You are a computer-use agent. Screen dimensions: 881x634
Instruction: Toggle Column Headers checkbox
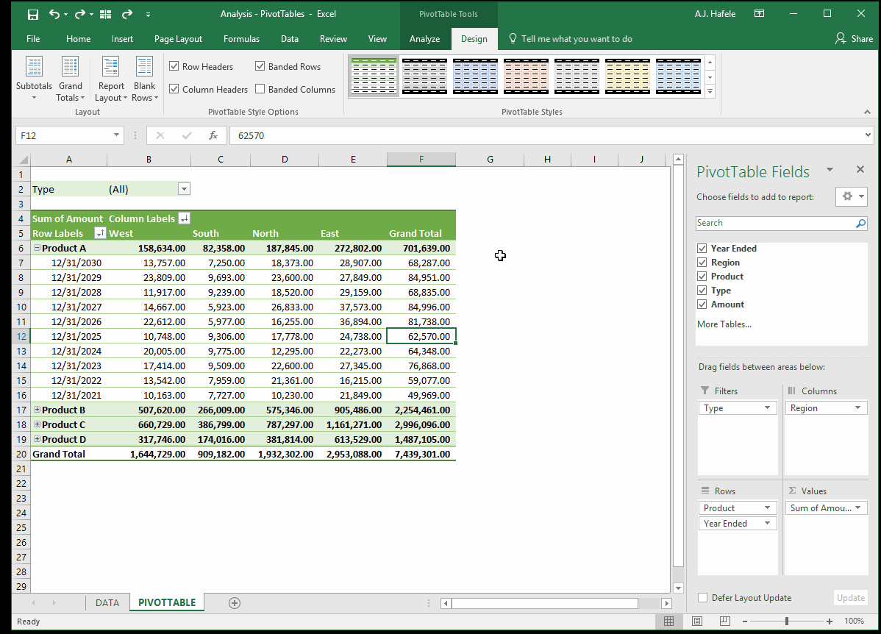[x=174, y=89]
